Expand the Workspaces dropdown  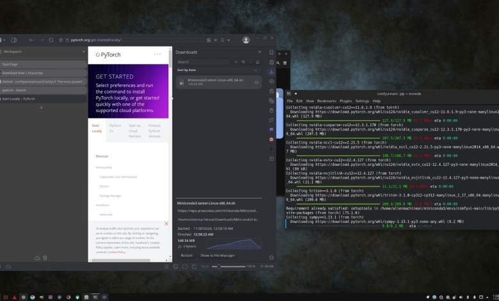[x=84, y=52]
